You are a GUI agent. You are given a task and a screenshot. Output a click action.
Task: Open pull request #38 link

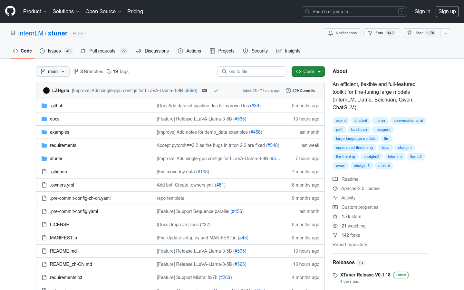255,106
